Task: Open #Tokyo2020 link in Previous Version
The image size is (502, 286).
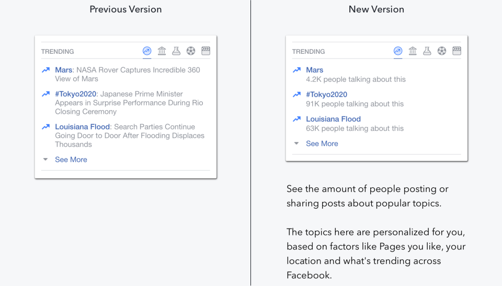Action: click(75, 94)
